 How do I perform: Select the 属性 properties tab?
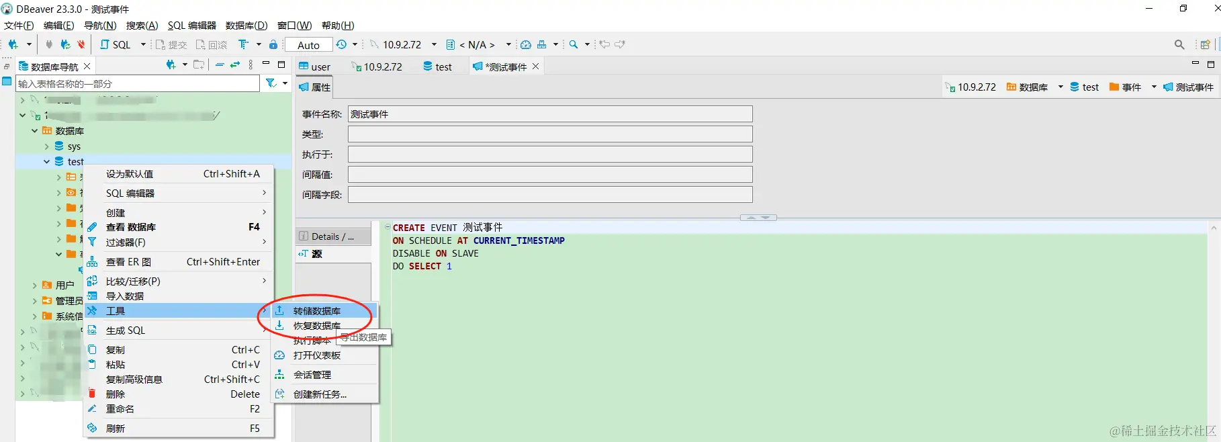click(314, 87)
